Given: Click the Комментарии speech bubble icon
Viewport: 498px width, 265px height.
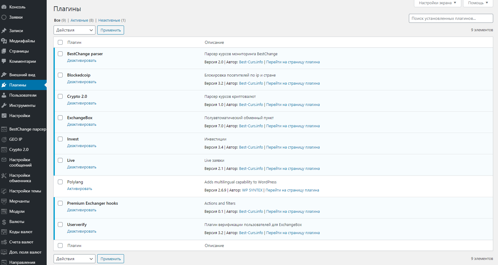Looking at the screenshot, I should pos(4,61).
